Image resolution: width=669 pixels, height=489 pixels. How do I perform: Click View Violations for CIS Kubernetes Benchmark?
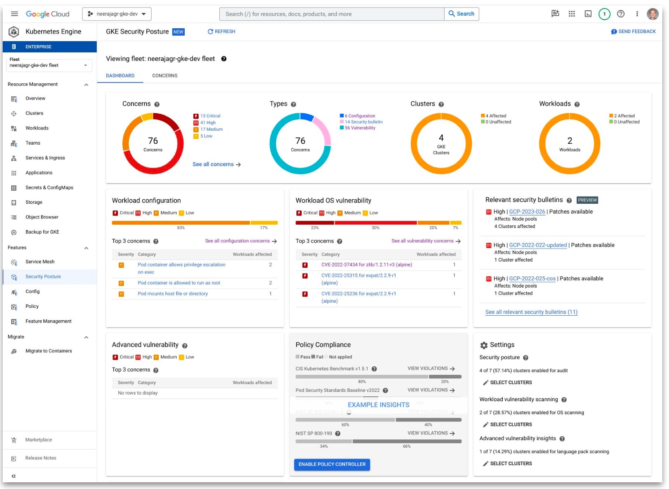[431, 369]
